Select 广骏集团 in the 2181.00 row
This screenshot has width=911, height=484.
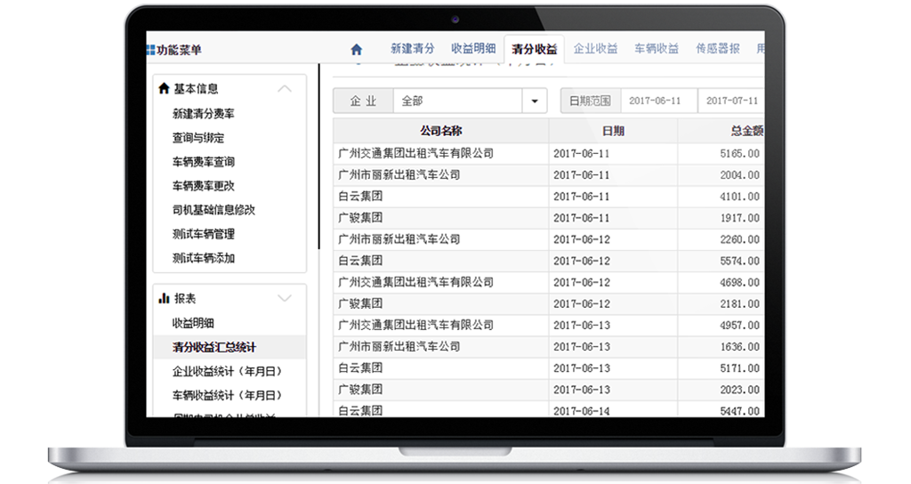tap(360, 304)
